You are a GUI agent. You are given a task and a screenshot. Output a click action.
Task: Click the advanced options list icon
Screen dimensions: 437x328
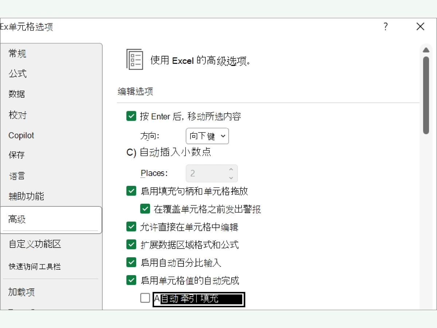135,59
